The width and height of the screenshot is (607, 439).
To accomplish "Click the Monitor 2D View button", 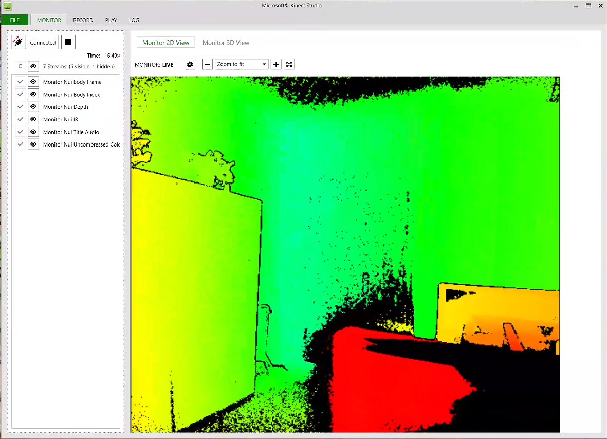I will [165, 43].
